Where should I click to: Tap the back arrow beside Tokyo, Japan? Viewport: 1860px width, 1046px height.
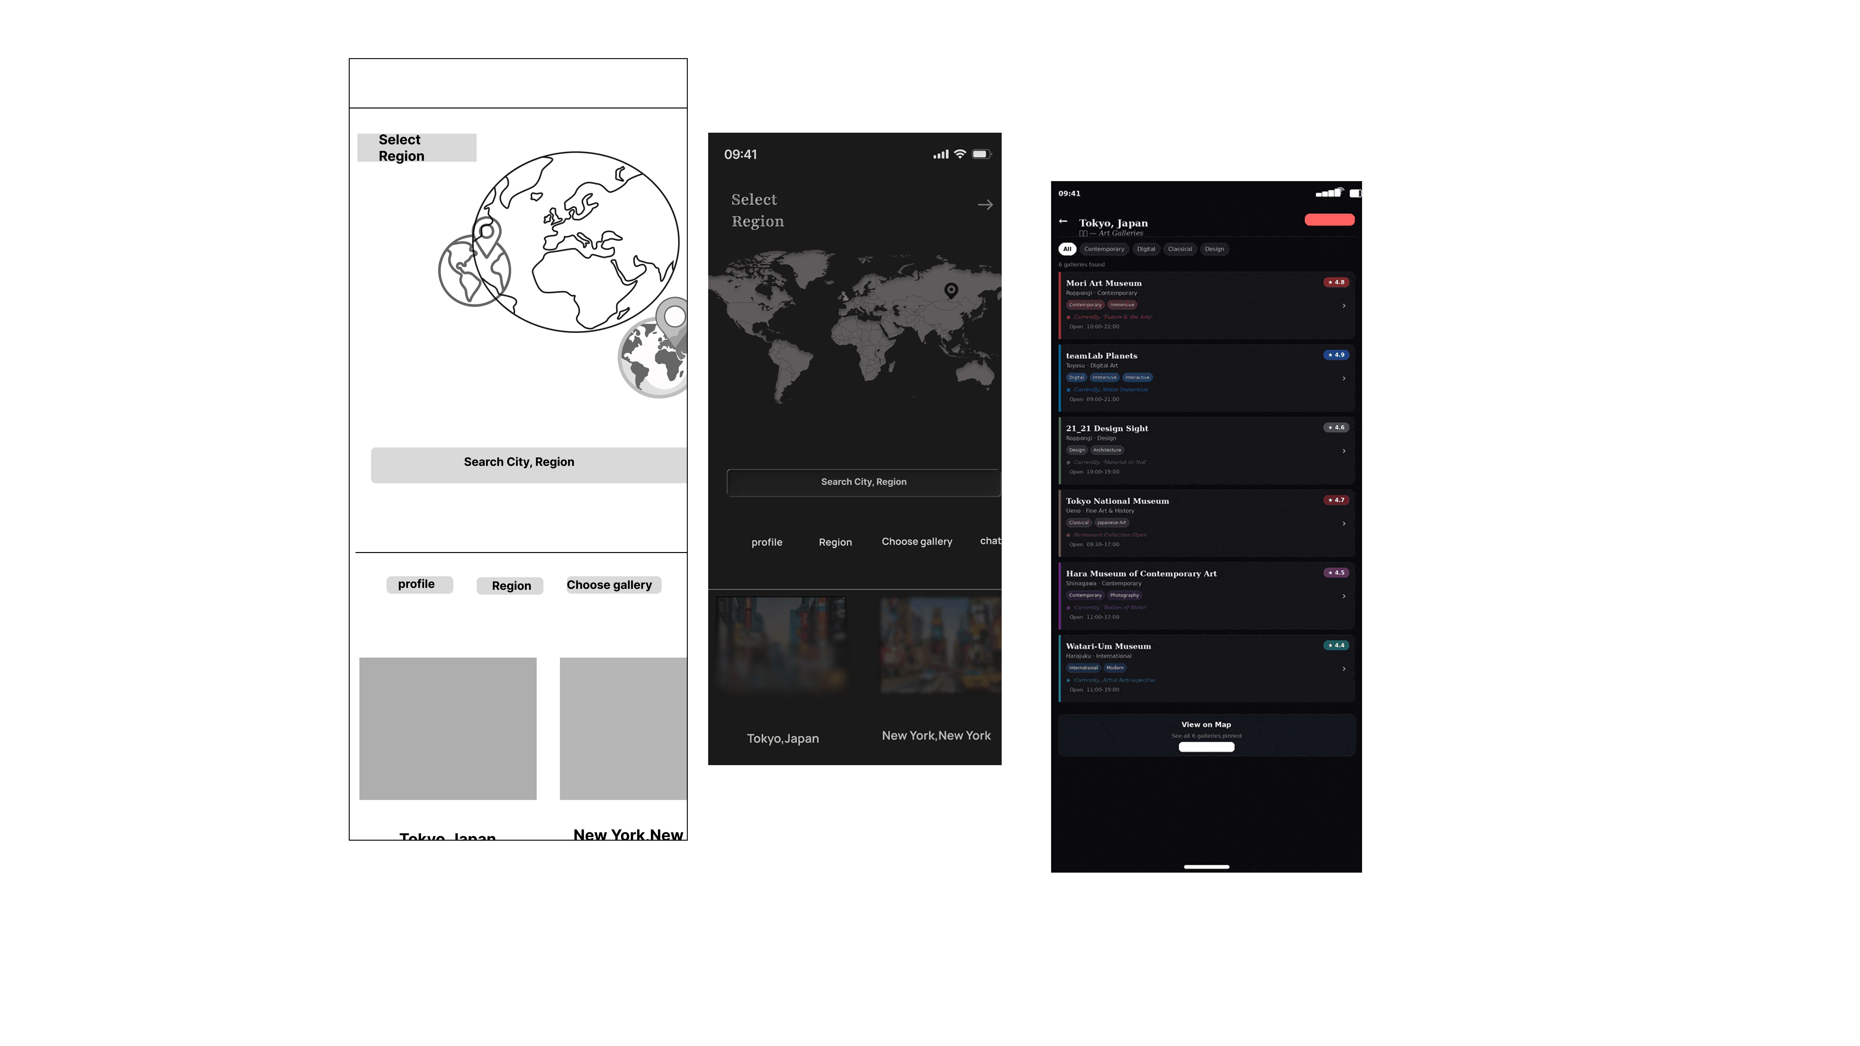(1063, 221)
